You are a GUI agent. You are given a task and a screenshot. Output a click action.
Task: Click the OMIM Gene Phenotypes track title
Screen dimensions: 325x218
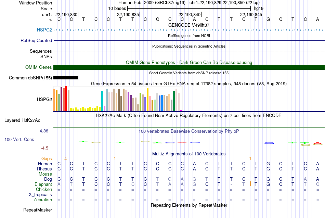189,62
